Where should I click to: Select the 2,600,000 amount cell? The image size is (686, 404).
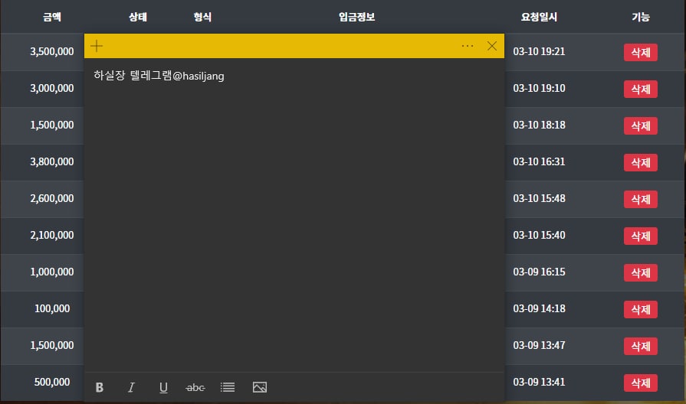(x=52, y=198)
